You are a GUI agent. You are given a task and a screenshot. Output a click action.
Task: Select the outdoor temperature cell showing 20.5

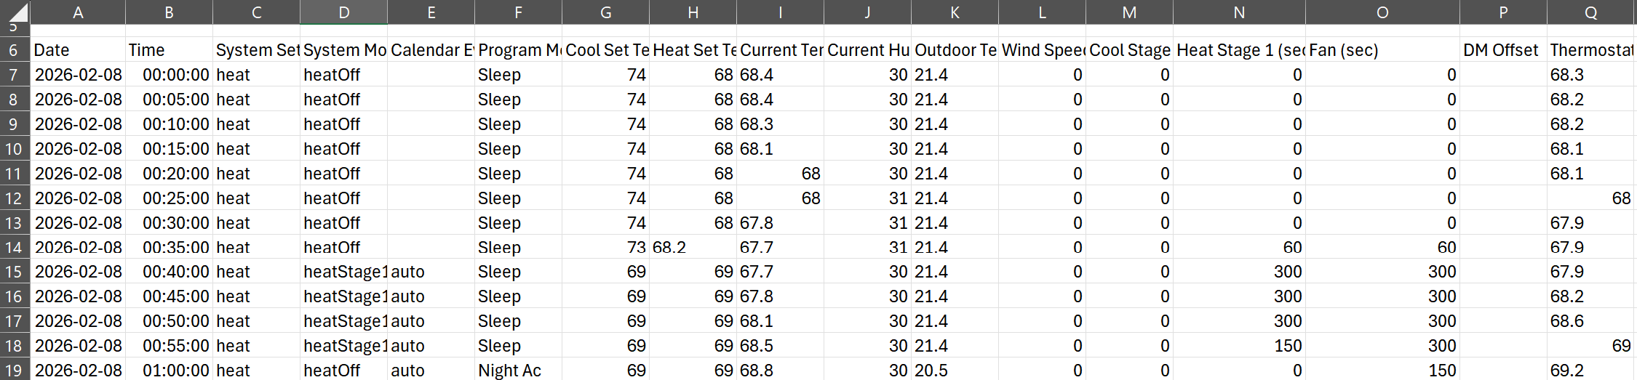pos(954,371)
